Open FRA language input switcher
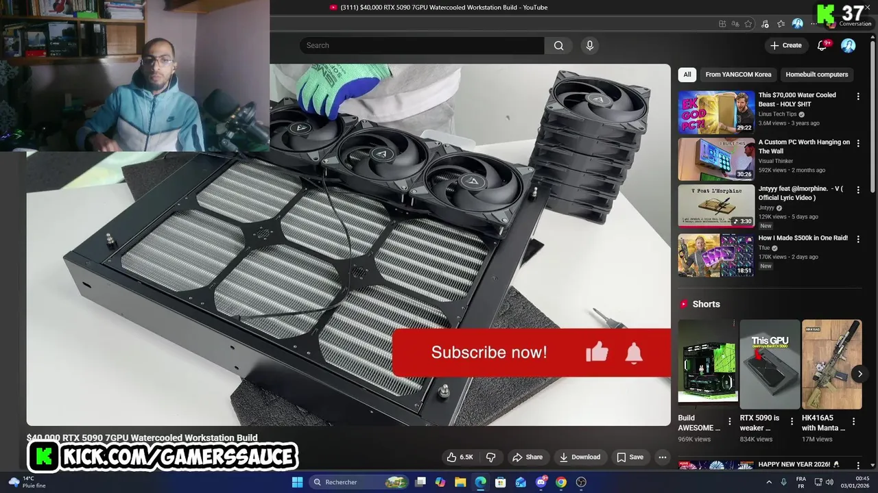The image size is (878, 493). click(x=801, y=482)
